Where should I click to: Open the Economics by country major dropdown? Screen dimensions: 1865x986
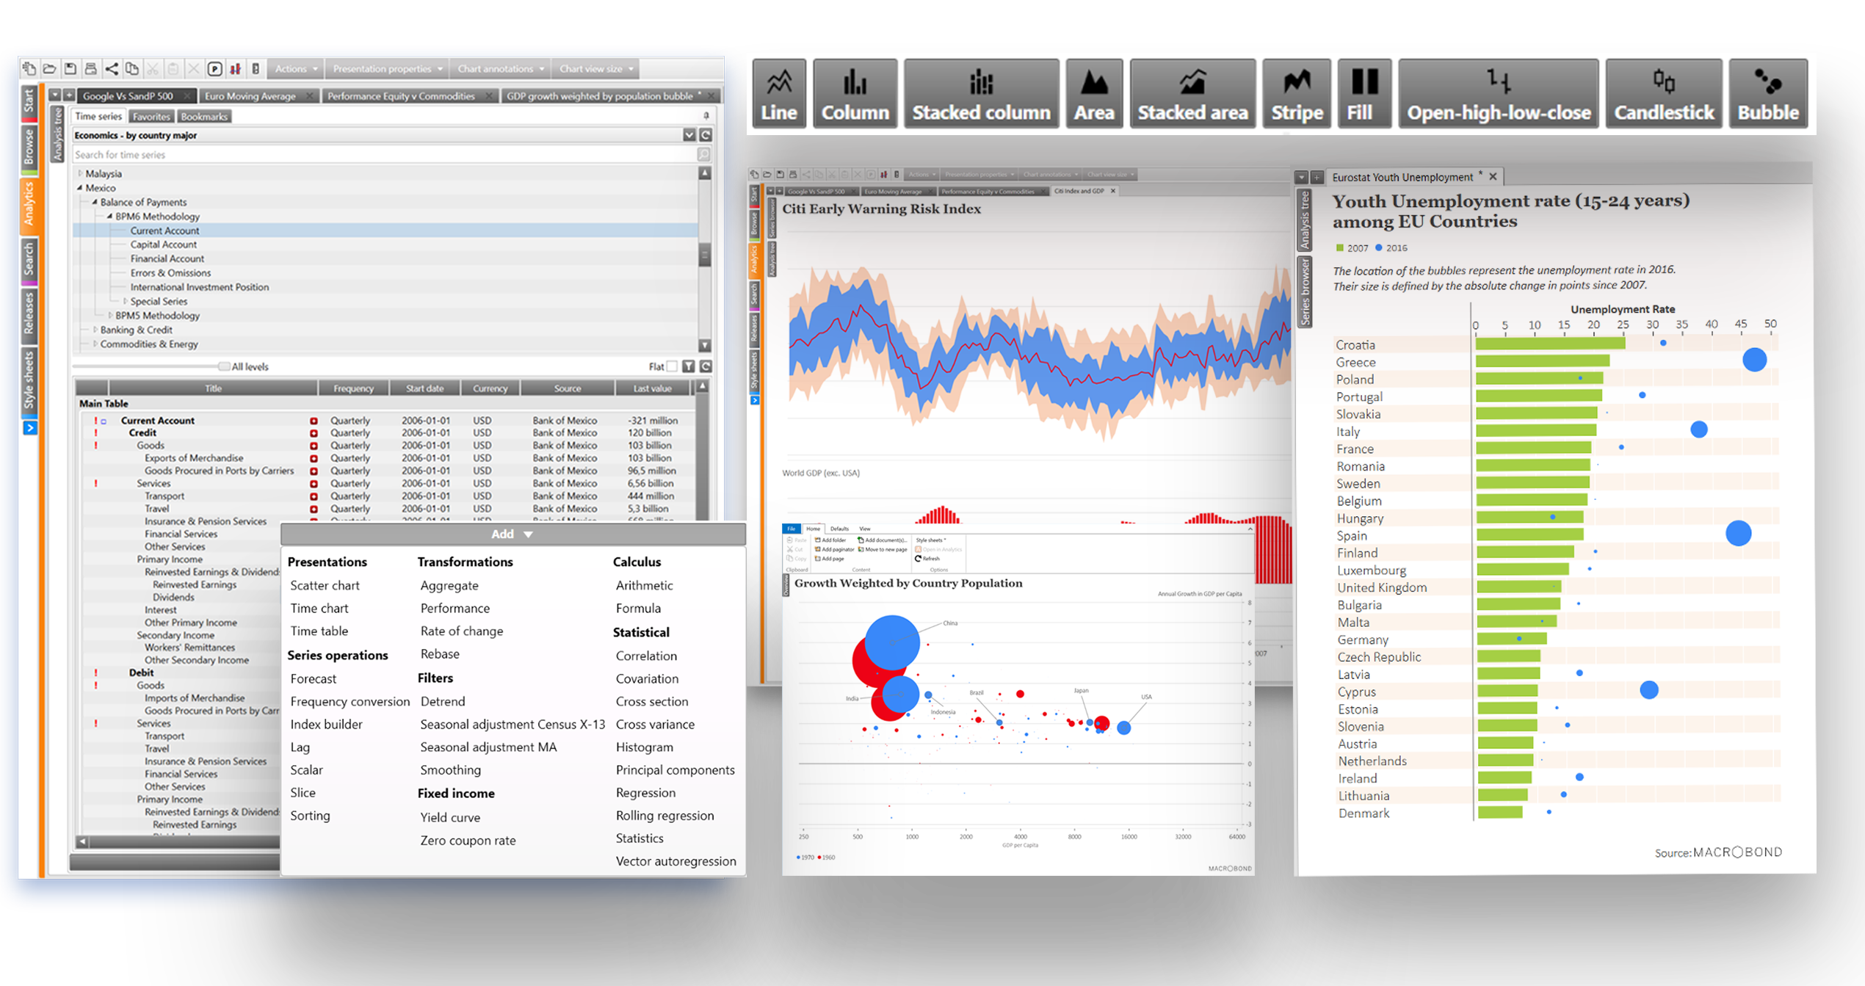[x=689, y=135]
